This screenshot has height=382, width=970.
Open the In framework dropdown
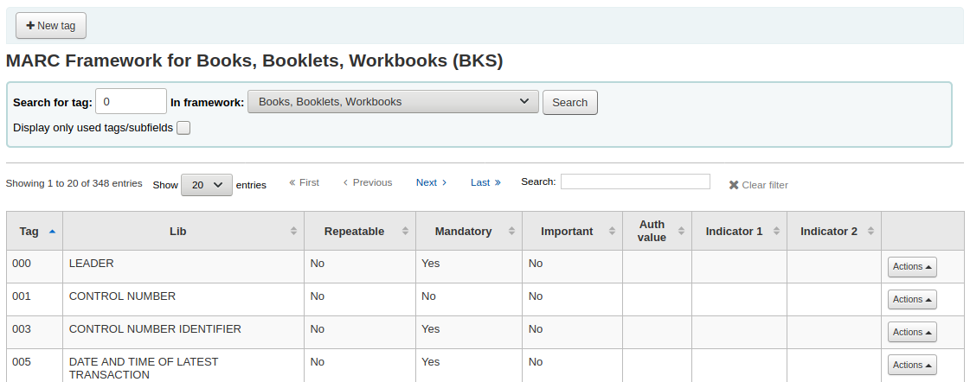coord(393,102)
